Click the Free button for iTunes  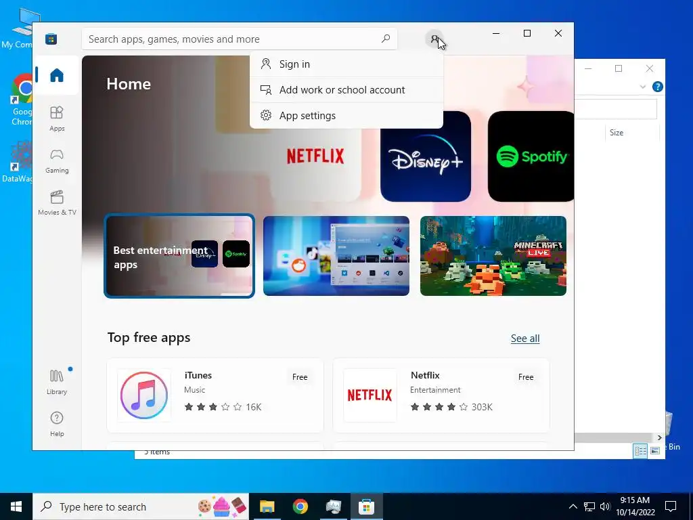coord(300,376)
